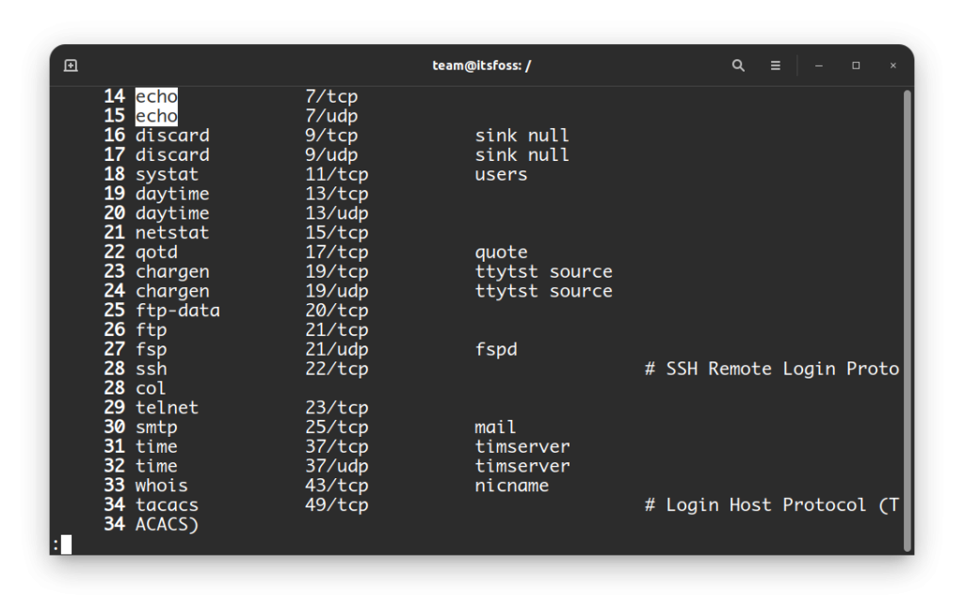Viewport: 964px width, 610px height.
Task: Click 22/tcp port value
Action: pyautogui.click(x=337, y=369)
